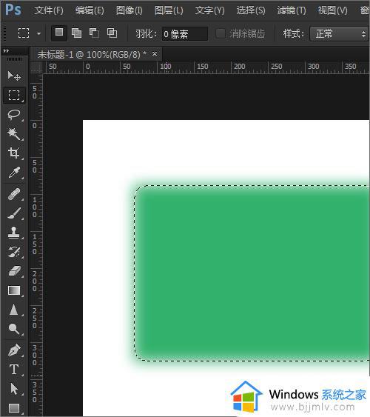Select the Brush tool
This screenshot has height=417, width=370.
(x=14, y=213)
